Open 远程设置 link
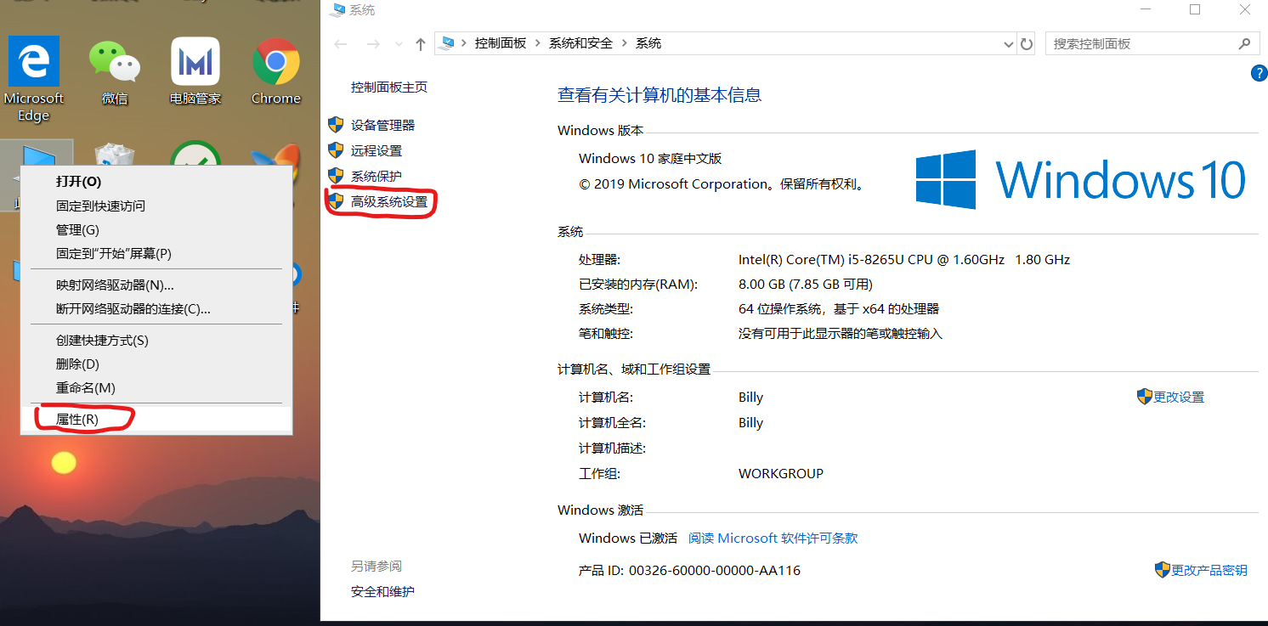1268x626 pixels. click(x=376, y=150)
